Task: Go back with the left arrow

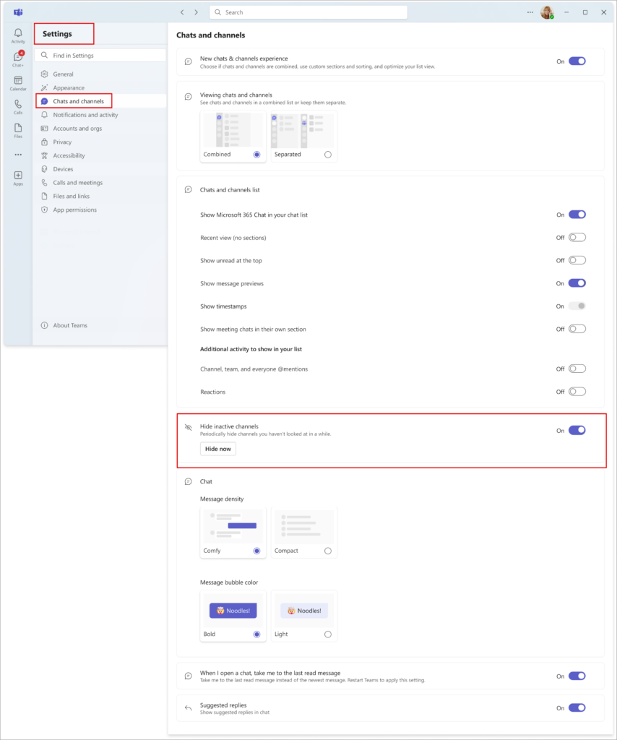Action: click(x=182, y=12)
